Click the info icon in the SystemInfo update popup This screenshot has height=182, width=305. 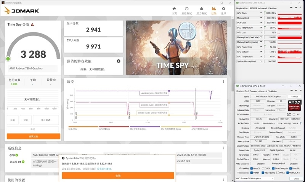[63, 158]
